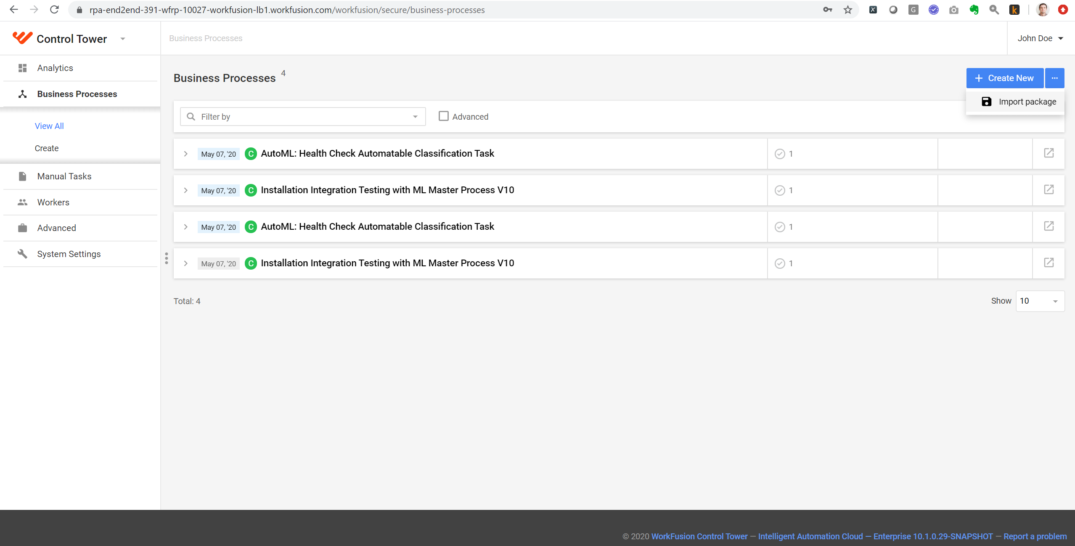Click the open-in-new icon on the second AutoML Health Check row
Viewport: 1075px width, 546px height.
click(1049, 226)
